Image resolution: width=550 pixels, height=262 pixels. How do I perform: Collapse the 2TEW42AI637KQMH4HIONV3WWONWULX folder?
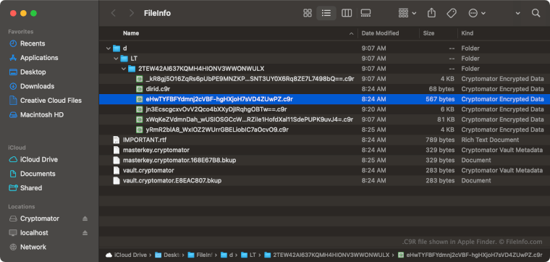pyautogui.click(x=124, y=69)
